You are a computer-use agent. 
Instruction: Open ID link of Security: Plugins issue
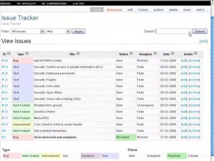pyautogui.click(x=5, y=80)
